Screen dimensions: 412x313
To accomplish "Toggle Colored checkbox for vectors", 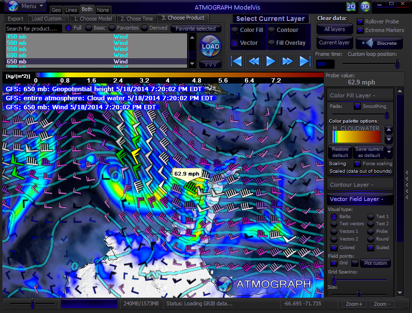I will tap(334, 248).
